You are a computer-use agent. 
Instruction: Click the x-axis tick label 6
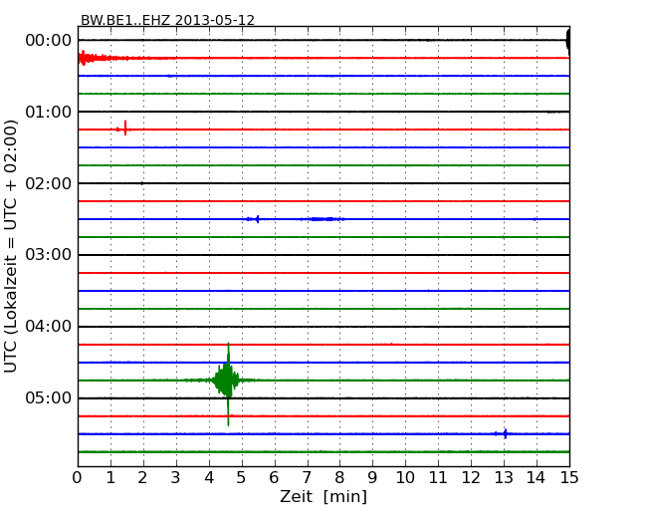(x=274, y=478)
